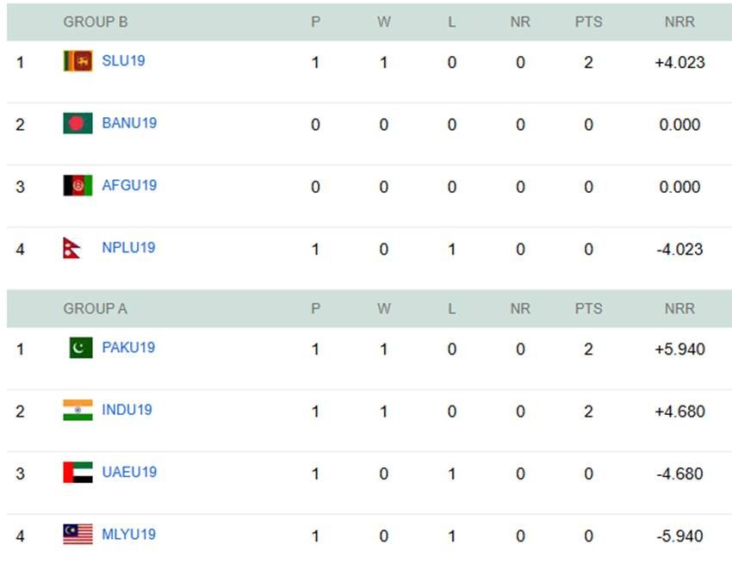Image resolution: width=732 pixels, height=563 pixels.
Task: Click the GROUP A table header
Action: point(95,308)
